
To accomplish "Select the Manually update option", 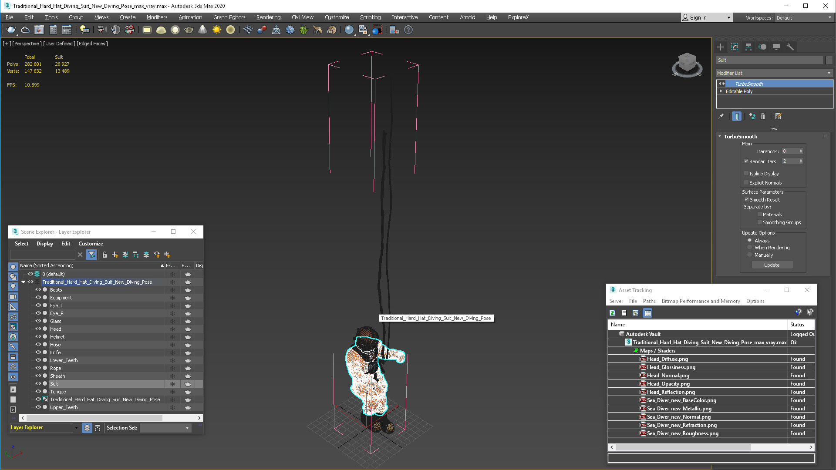I will coord(750,255).
